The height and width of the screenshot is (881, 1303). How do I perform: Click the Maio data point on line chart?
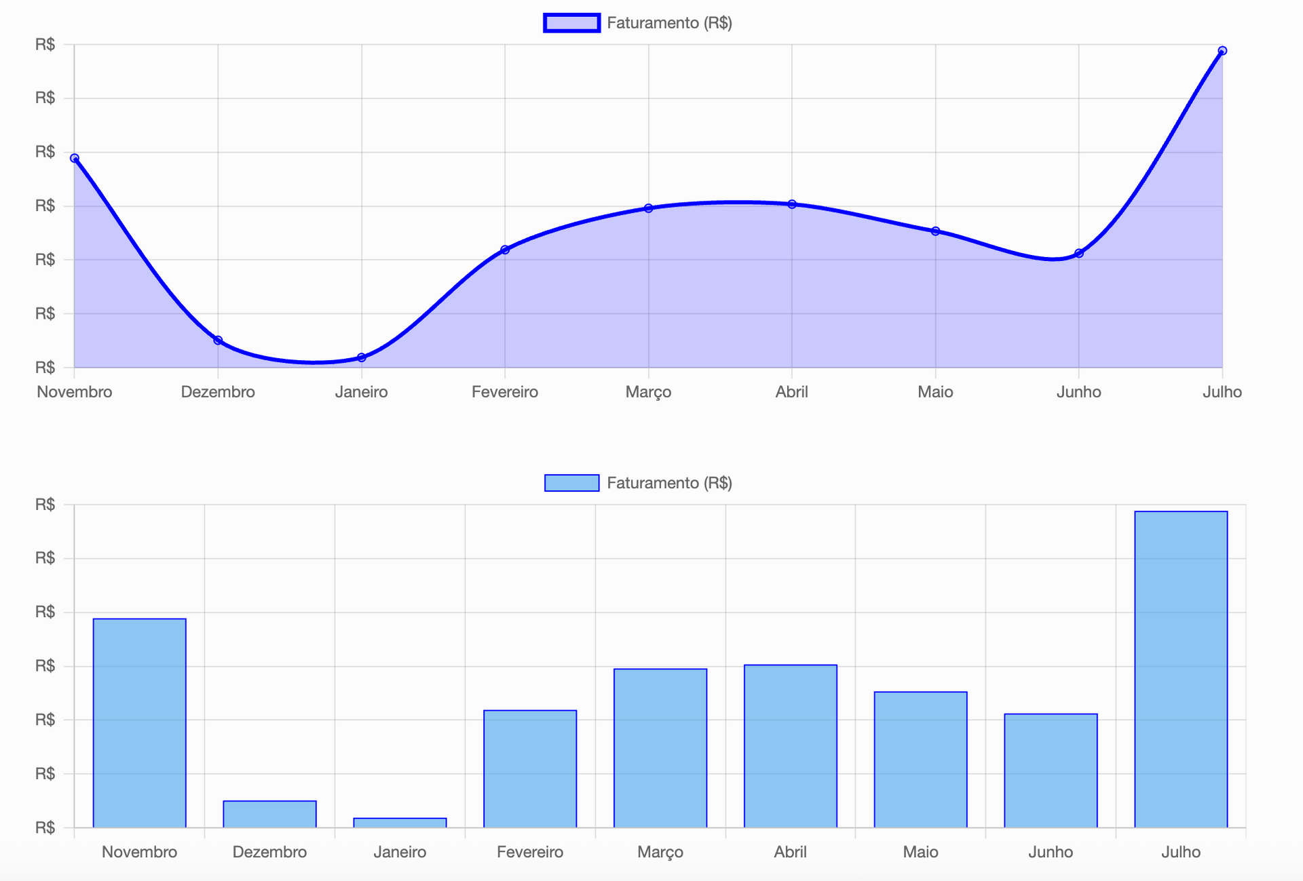pos(936,231)
